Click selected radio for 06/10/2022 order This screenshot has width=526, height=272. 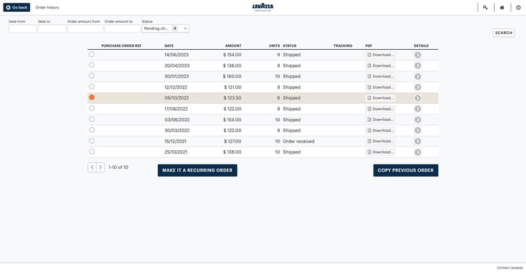[x=91, y=98]
